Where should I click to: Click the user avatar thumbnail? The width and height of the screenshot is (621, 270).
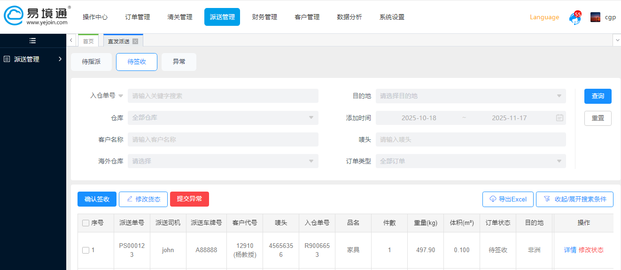click(x=595, y=17)
